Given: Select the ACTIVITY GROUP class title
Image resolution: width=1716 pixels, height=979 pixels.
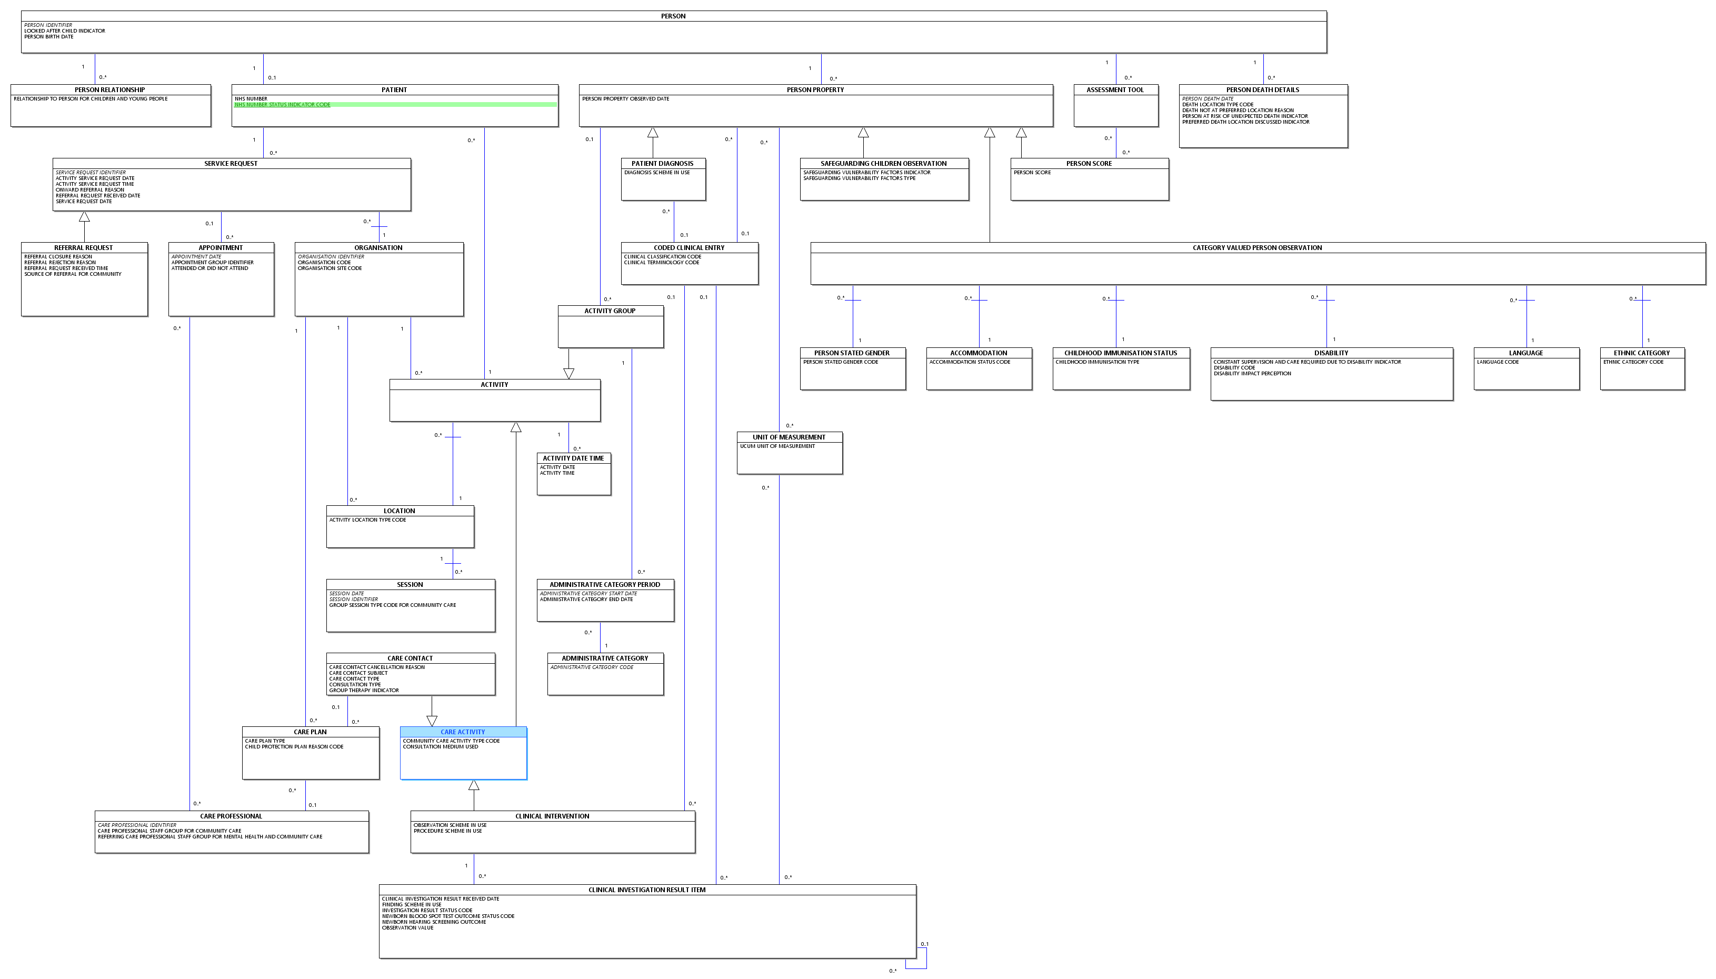Looking at the screenshot, I should click(x=610, y=311).
